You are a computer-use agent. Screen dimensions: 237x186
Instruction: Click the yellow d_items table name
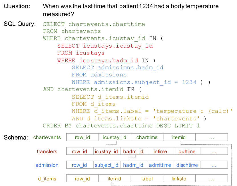pos(47,179)
